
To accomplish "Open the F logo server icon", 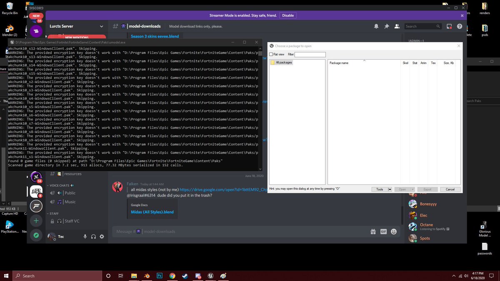I will [x=36, y=206].
